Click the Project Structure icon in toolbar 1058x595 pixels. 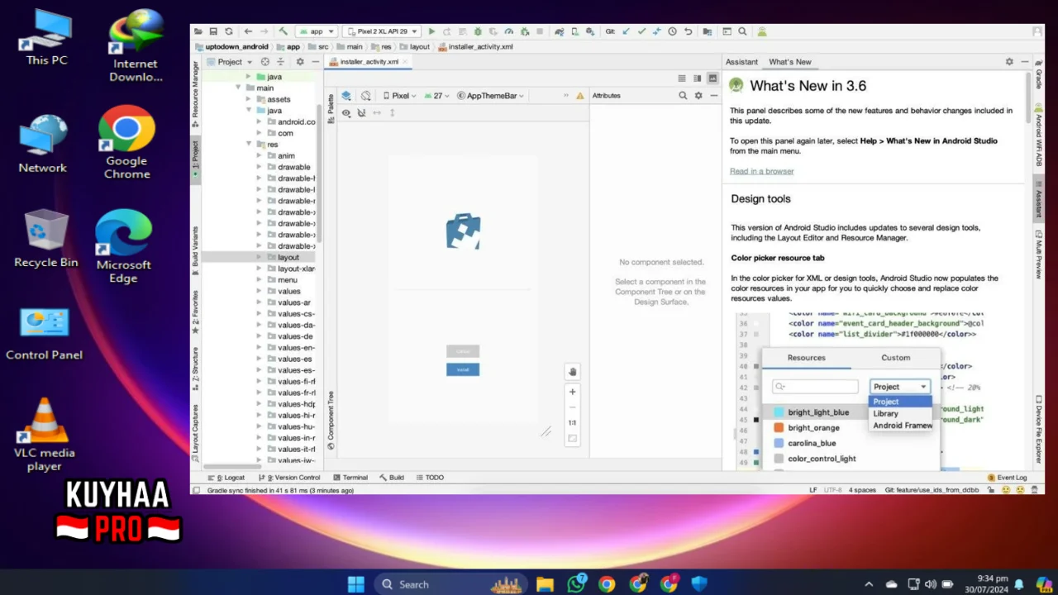click(x=708, y=31)
